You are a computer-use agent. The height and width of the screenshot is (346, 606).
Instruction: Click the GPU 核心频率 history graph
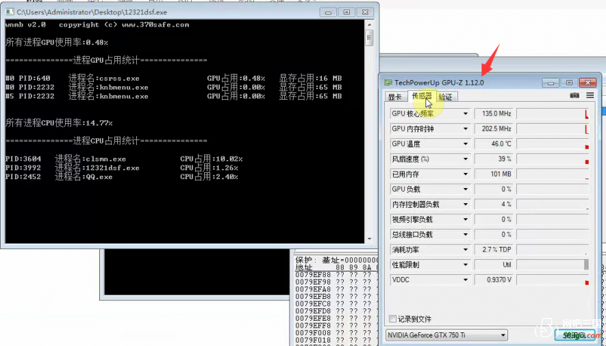click(x=553, y=114)
